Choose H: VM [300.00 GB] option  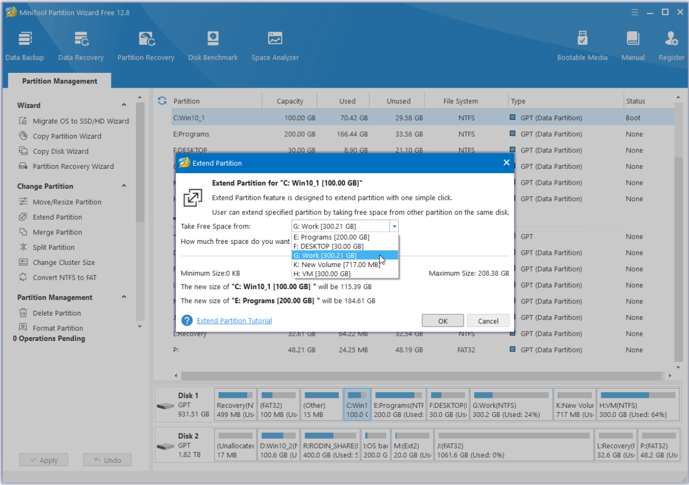(345, 274)
